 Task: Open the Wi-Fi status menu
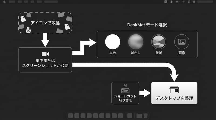(x=184, y=2)
